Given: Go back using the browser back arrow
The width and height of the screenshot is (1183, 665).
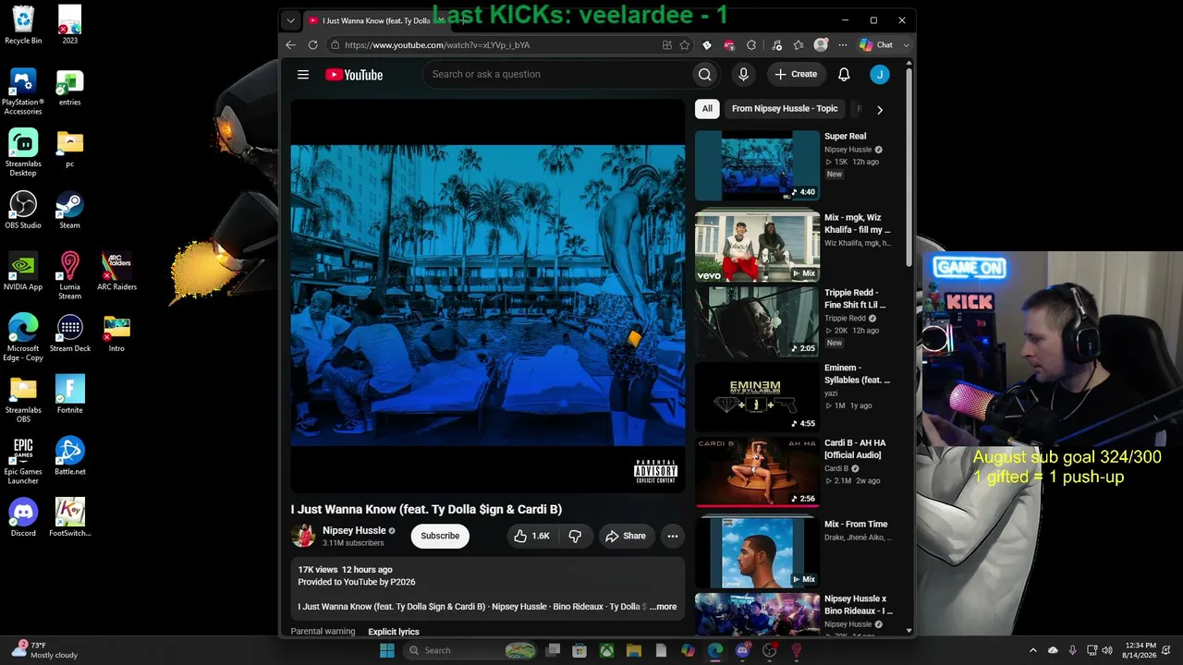Looking at the screenshot, I should pyautogui.click(x=290, y=44).
